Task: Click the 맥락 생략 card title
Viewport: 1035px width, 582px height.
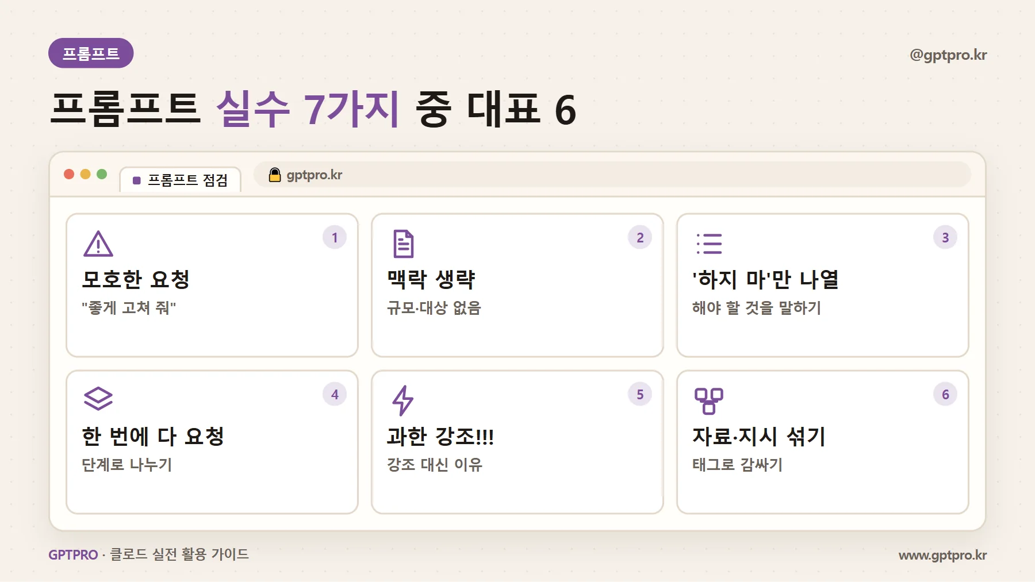Action: click(431, 279)
